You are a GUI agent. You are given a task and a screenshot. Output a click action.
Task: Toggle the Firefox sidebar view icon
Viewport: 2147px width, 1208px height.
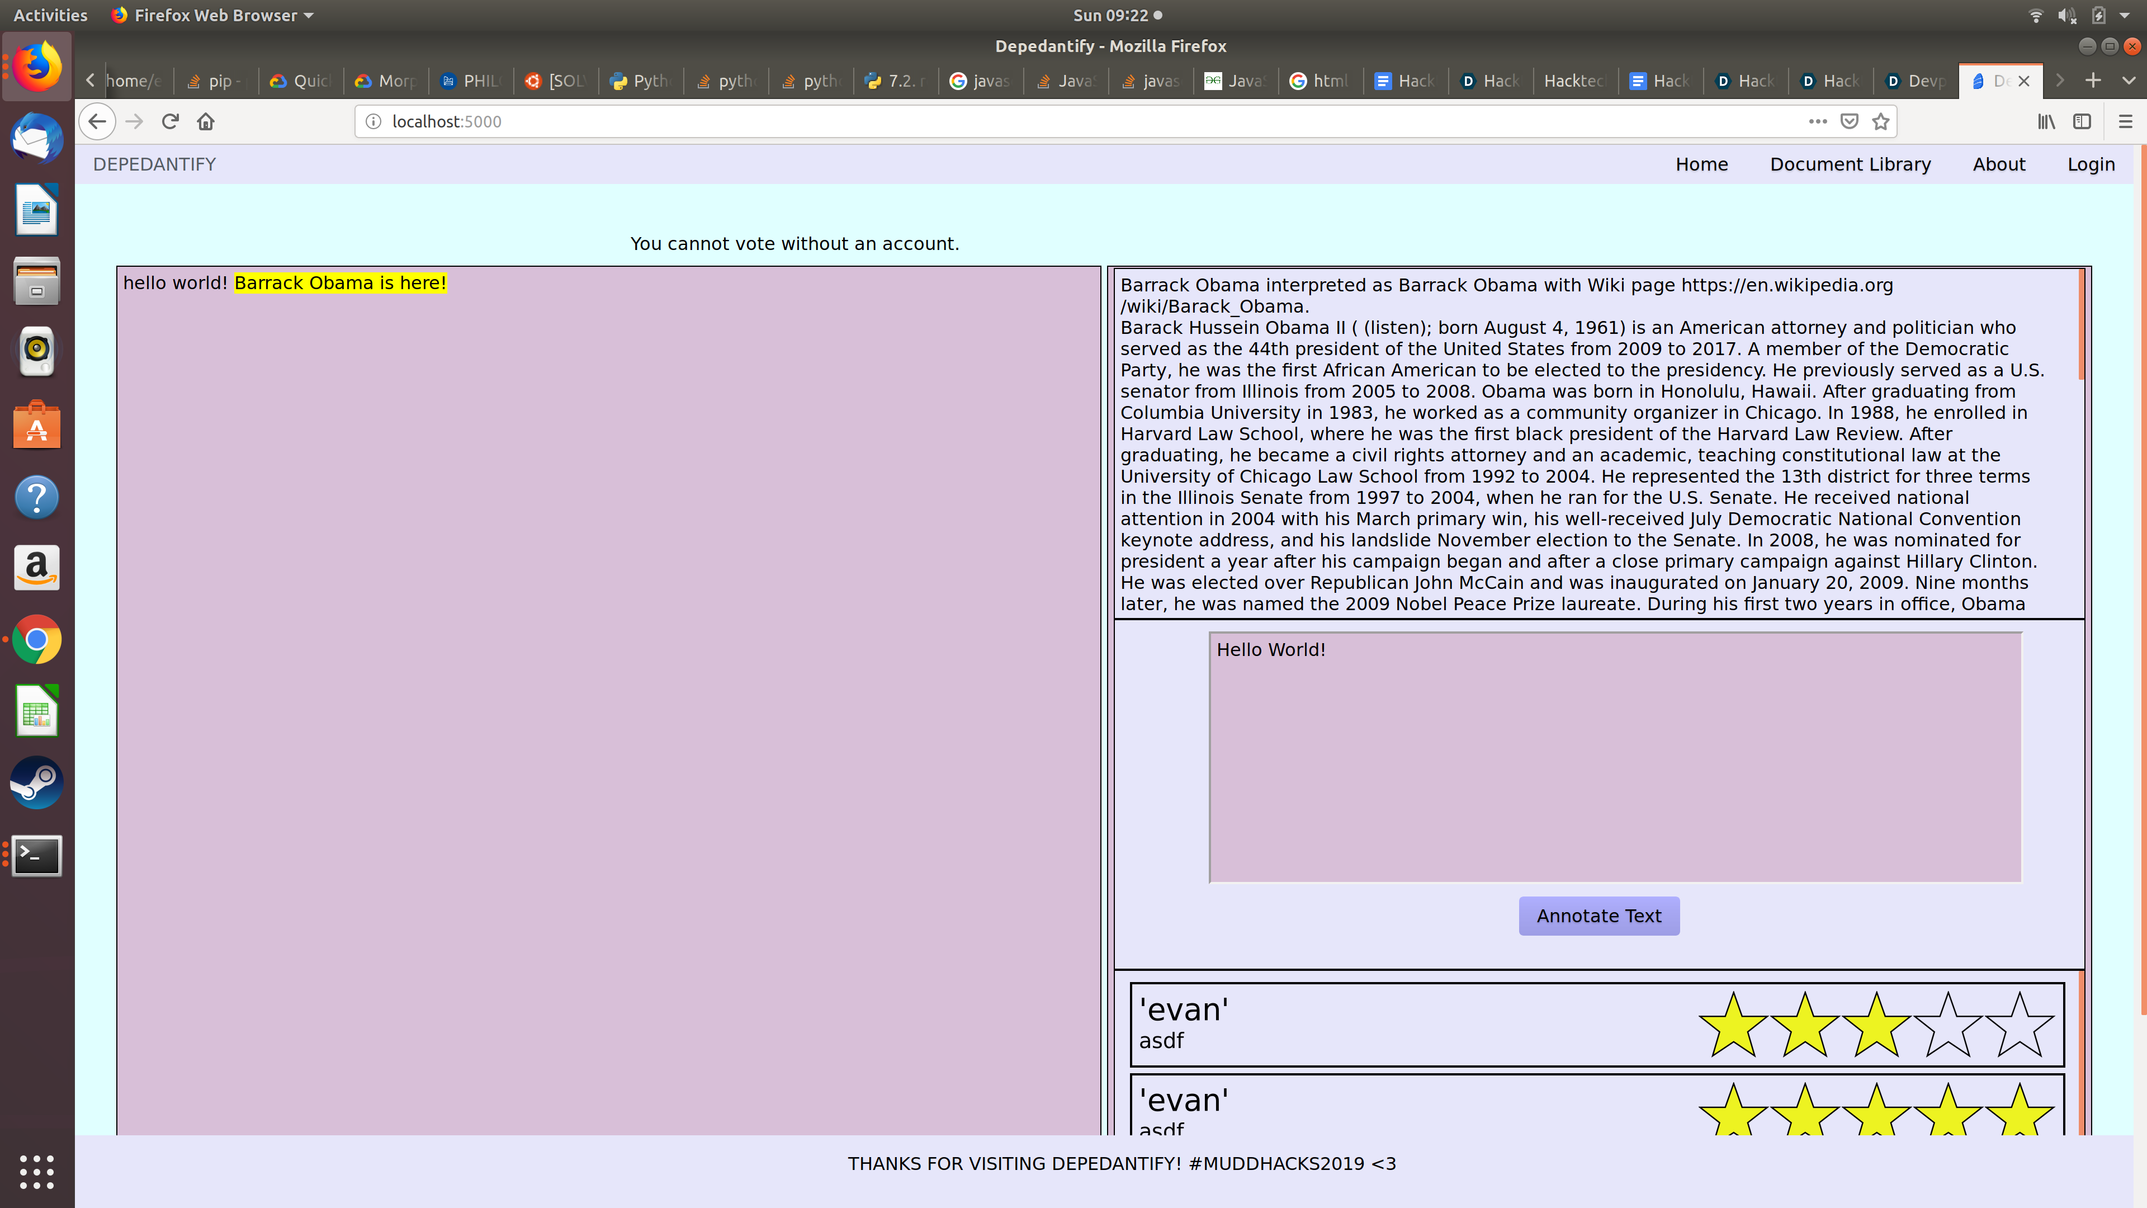(2081, 122)
